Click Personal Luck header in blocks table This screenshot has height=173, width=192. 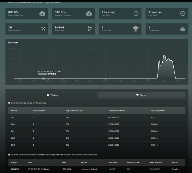(133, 162)
